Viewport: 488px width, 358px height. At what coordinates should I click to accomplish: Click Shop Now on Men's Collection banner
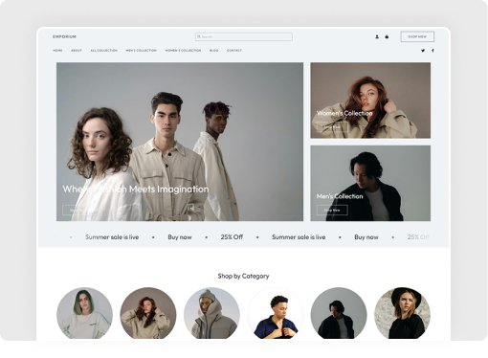coord(332,210)
